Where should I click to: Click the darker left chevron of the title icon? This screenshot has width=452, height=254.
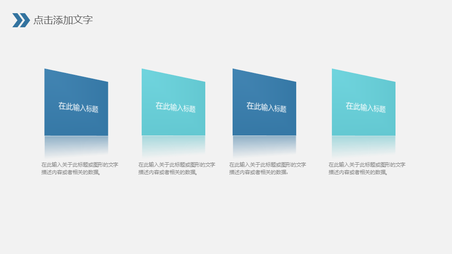(x=17, y=20)
